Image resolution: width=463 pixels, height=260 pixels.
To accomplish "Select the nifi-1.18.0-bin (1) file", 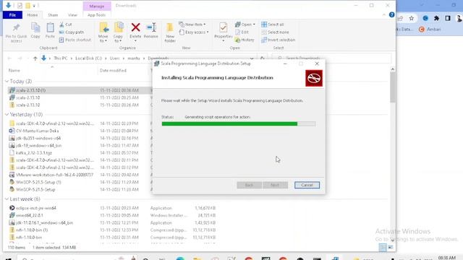I will point(32,230).
